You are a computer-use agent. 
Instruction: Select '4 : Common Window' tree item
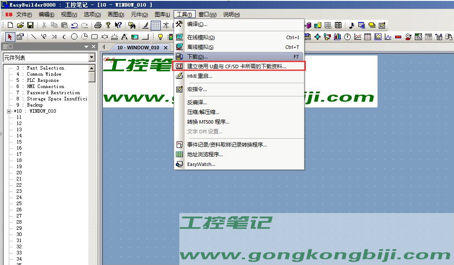point(39,74)
